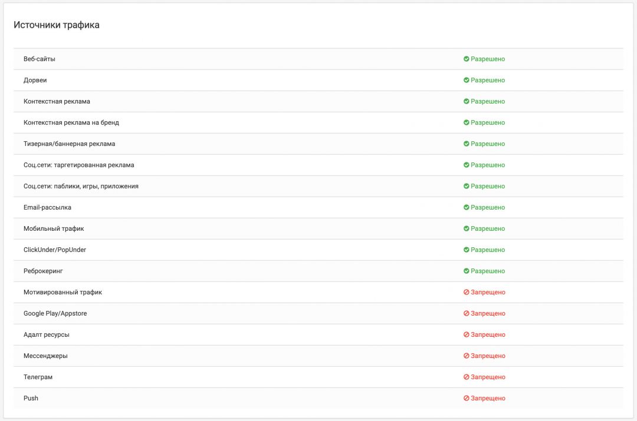Viewport: 637px width, 421px height.
Task: Select the red ban icon for Google Play/Appstore
Action: tap(466, 313)
